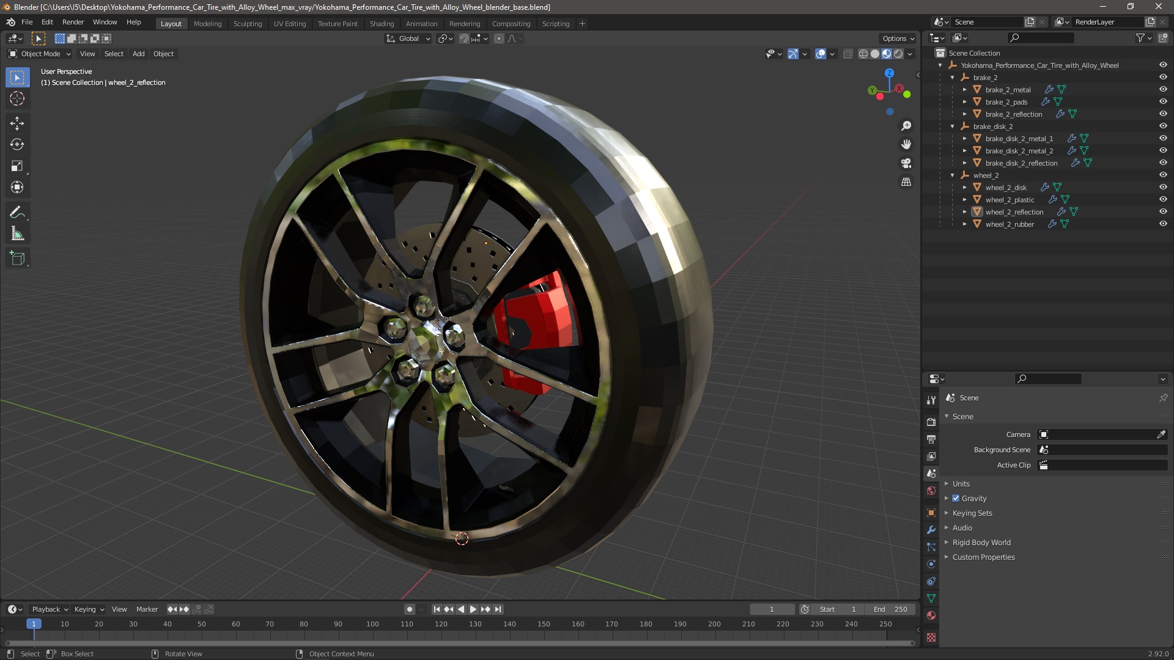Activate the Select Box tool
The image size is (1174, 660).
pos(17,78)
